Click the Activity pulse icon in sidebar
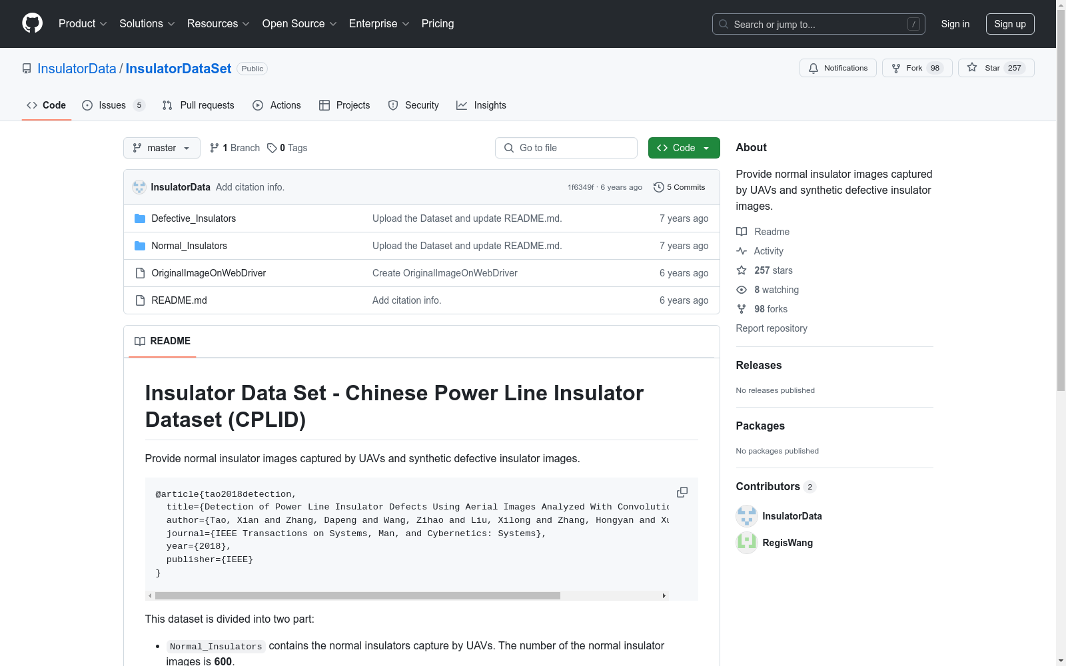The height and width of the screenshot is (666, 1066). click(741, 251)
